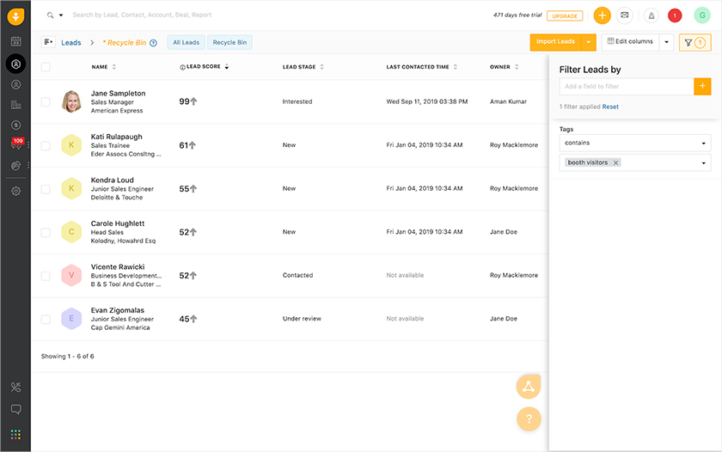Open the settings gear in sidebar
722x452 pixels.
[x=15, y=191]
